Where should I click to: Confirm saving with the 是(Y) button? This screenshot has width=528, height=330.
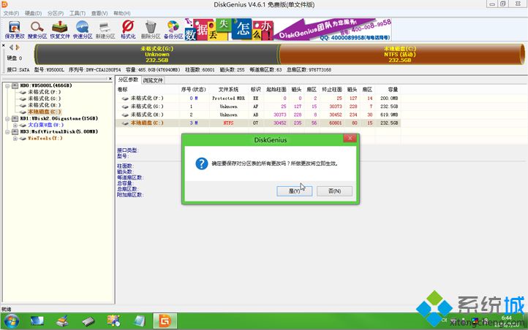click(x=294, y=191)
